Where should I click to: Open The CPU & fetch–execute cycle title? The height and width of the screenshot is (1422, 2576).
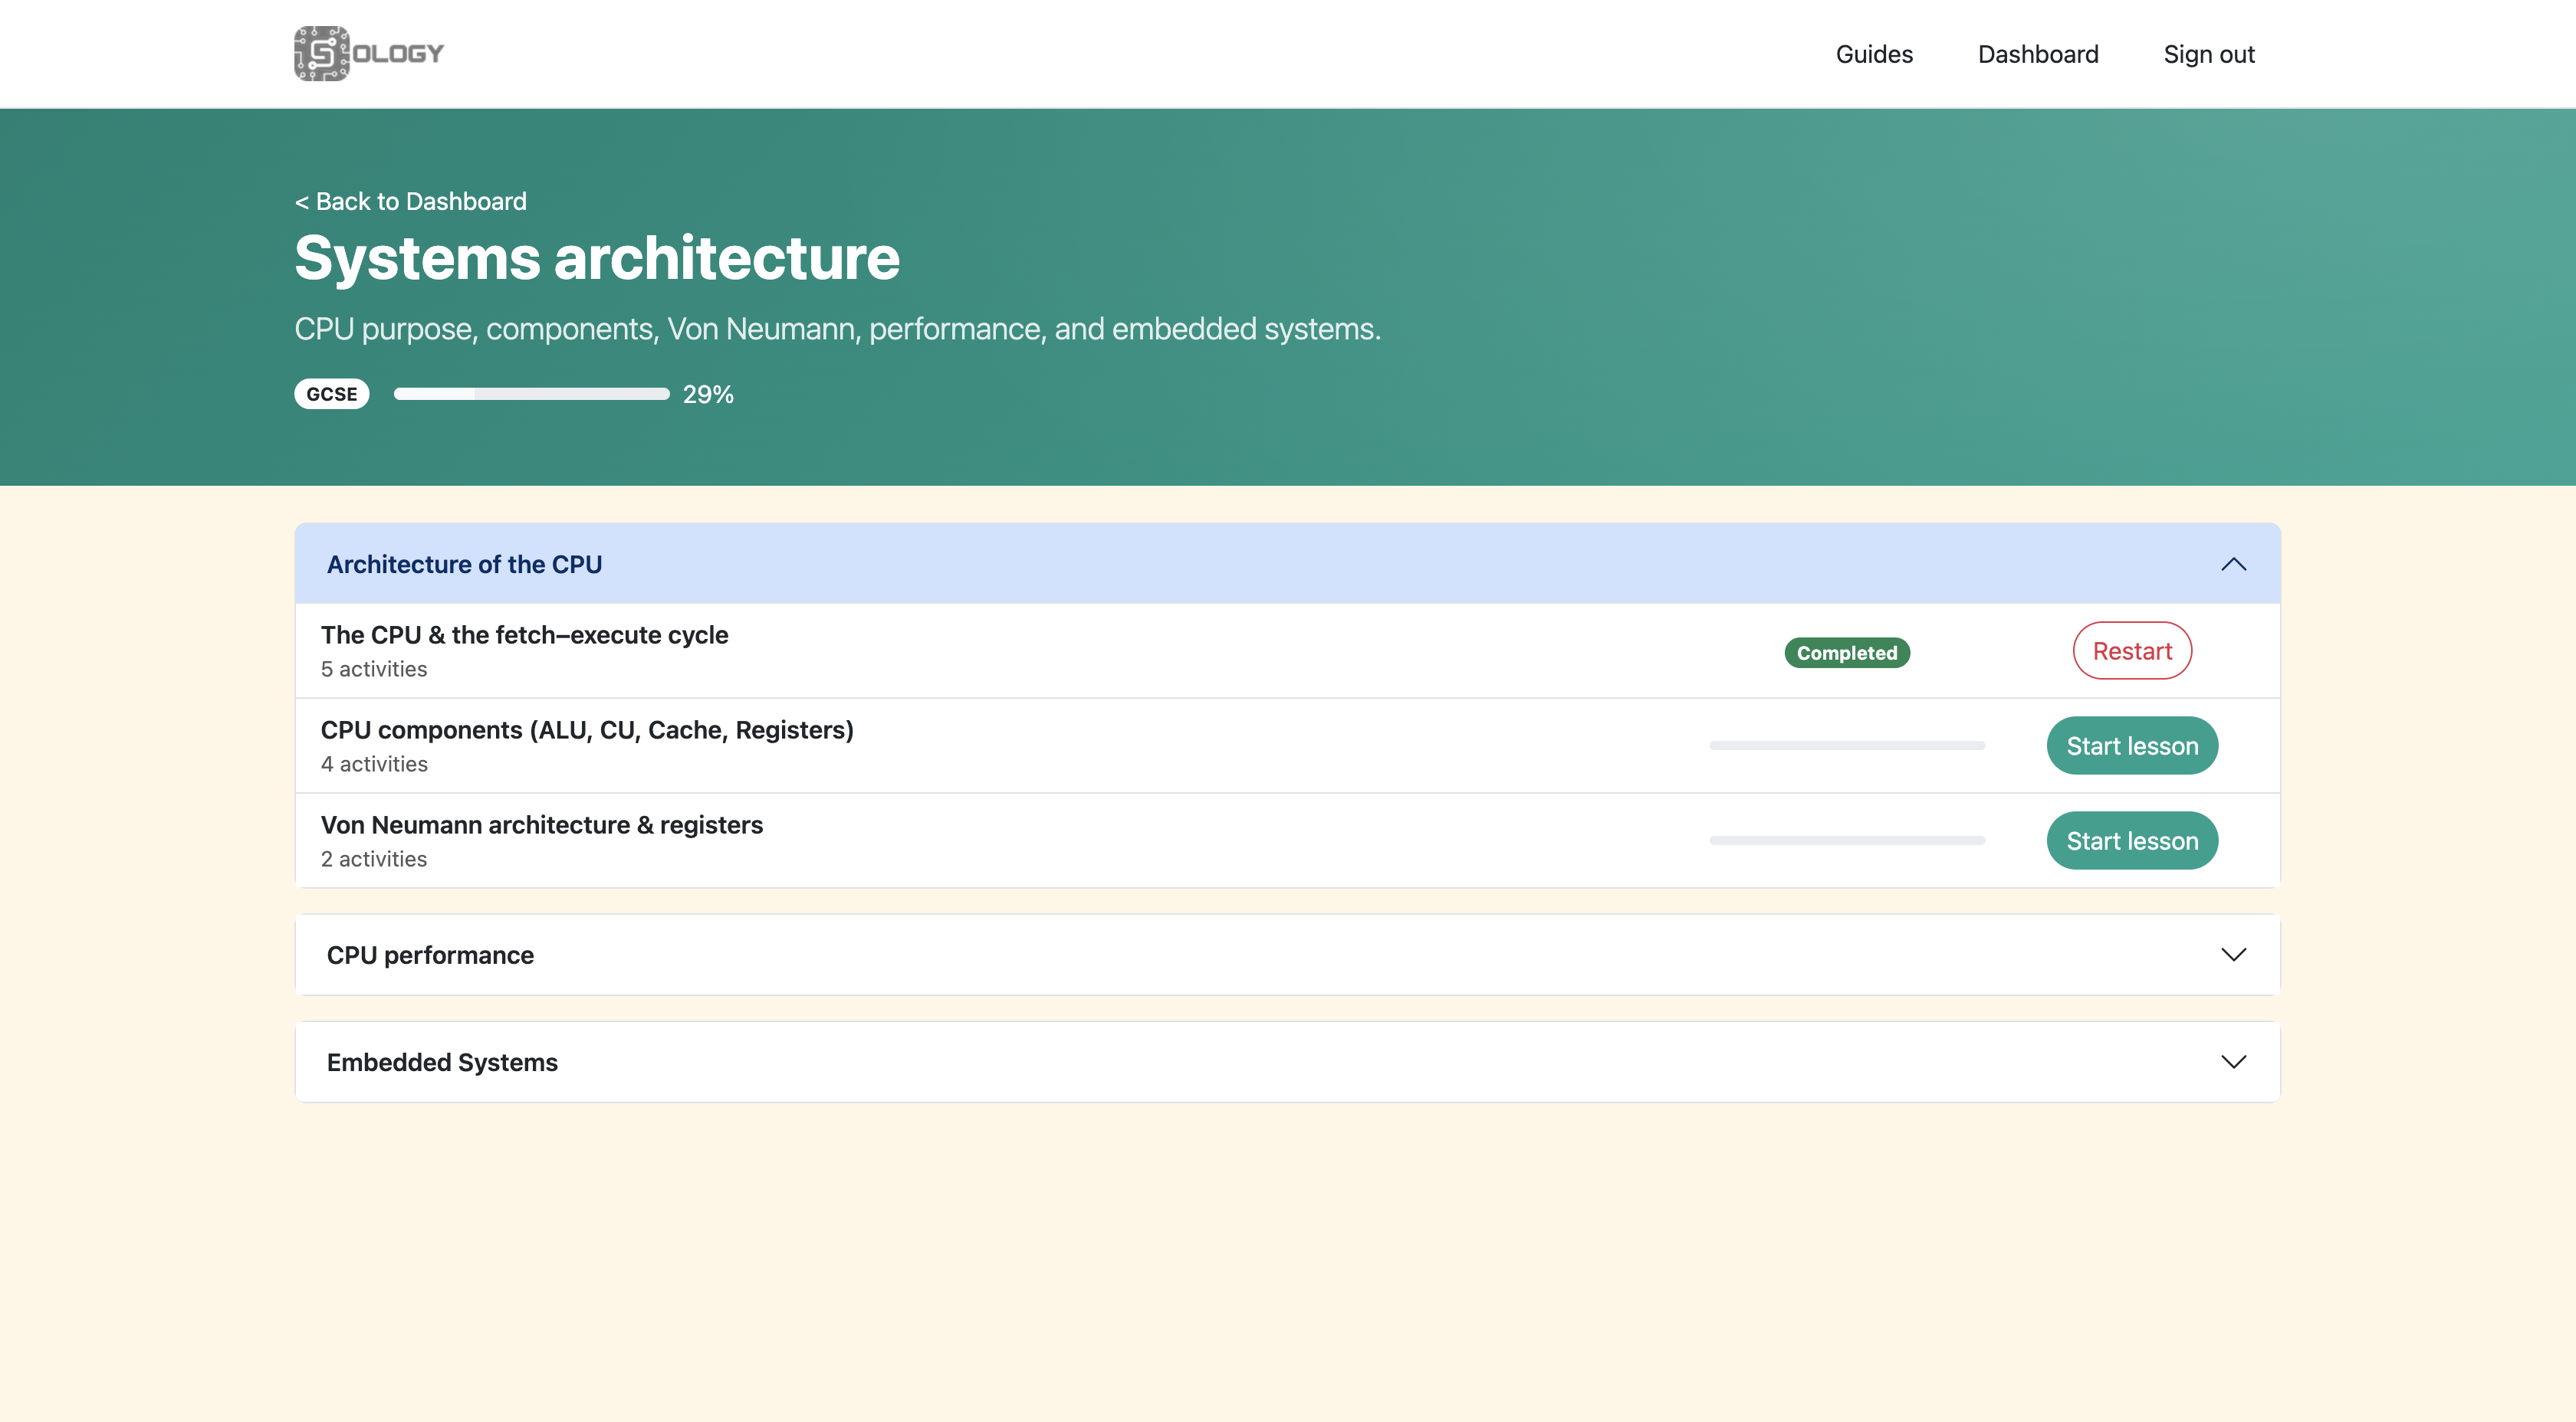(524, 636)
